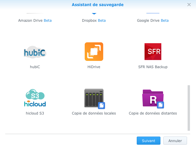Image resolution: width=196 pixels, height=147 pixels.
Task: Select the hicloud S3 cloud icon
Action: tap(35, 98)
